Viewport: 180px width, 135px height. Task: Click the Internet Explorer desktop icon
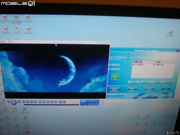tap(24, 109)
